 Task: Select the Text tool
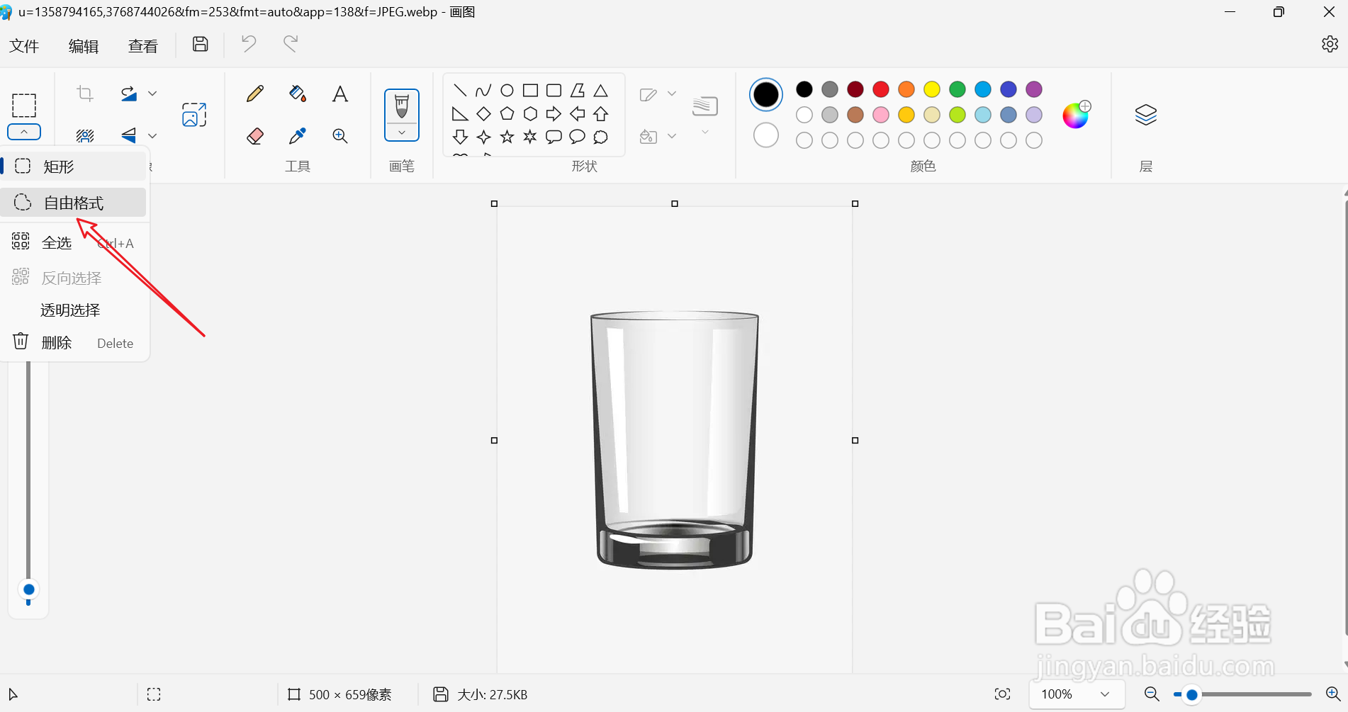[x=340, y=94]
